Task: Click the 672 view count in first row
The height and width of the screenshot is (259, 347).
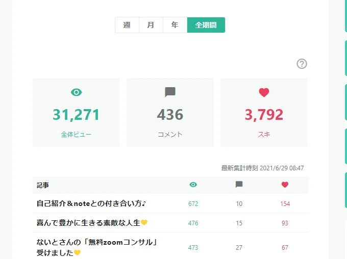Action: pyautogui.click(x=193, y=204)
